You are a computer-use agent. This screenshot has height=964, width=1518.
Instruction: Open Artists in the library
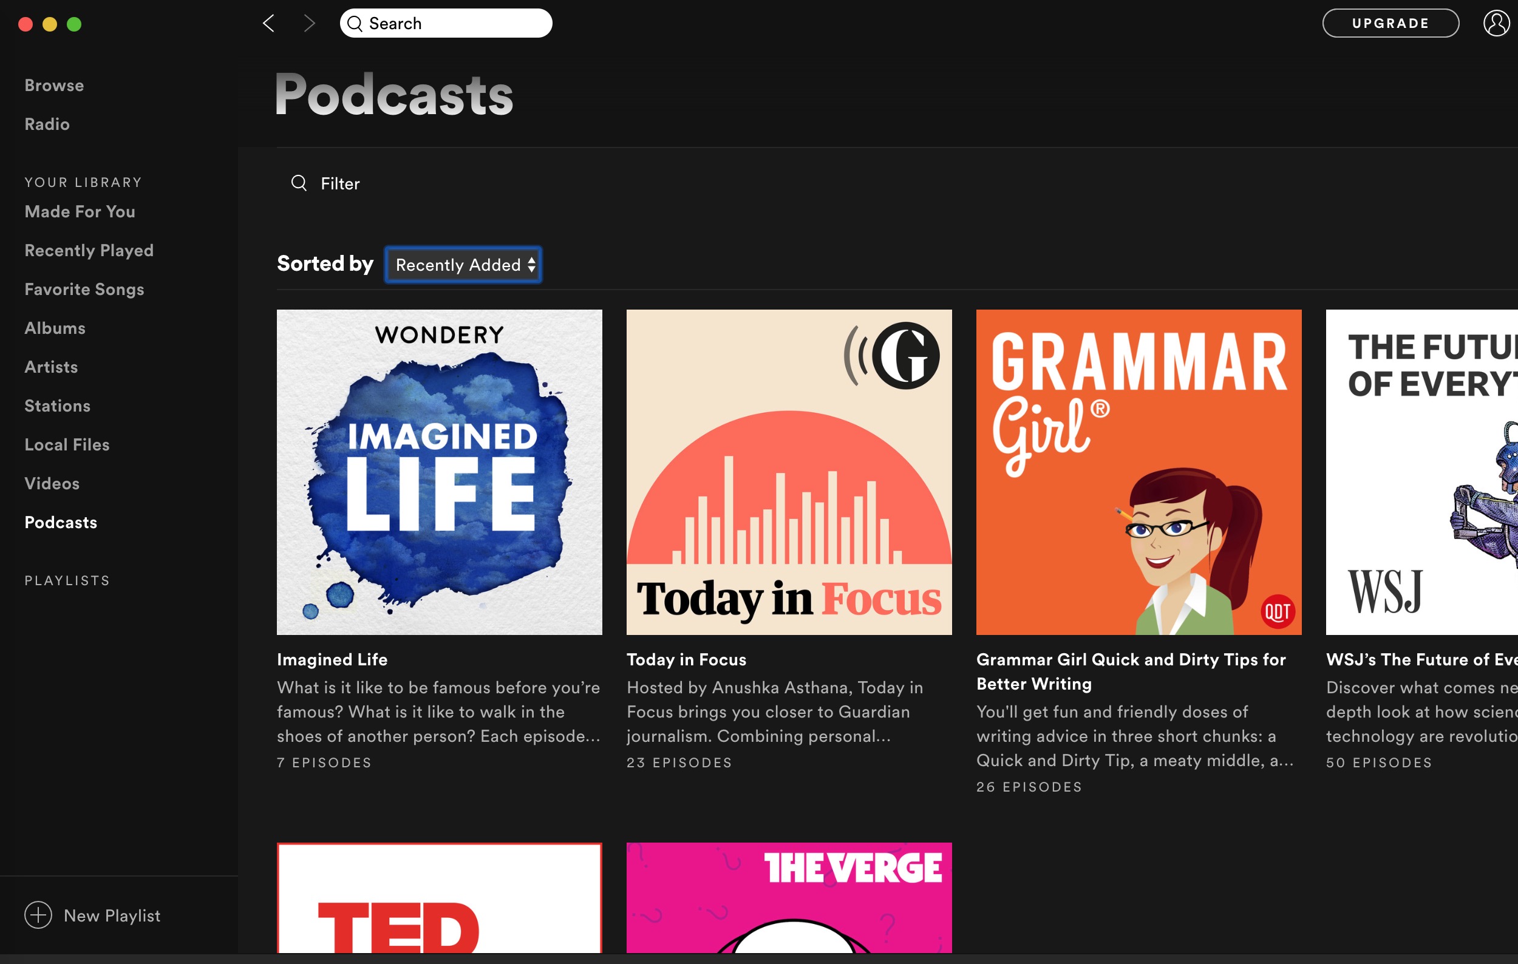click(51, 367)
